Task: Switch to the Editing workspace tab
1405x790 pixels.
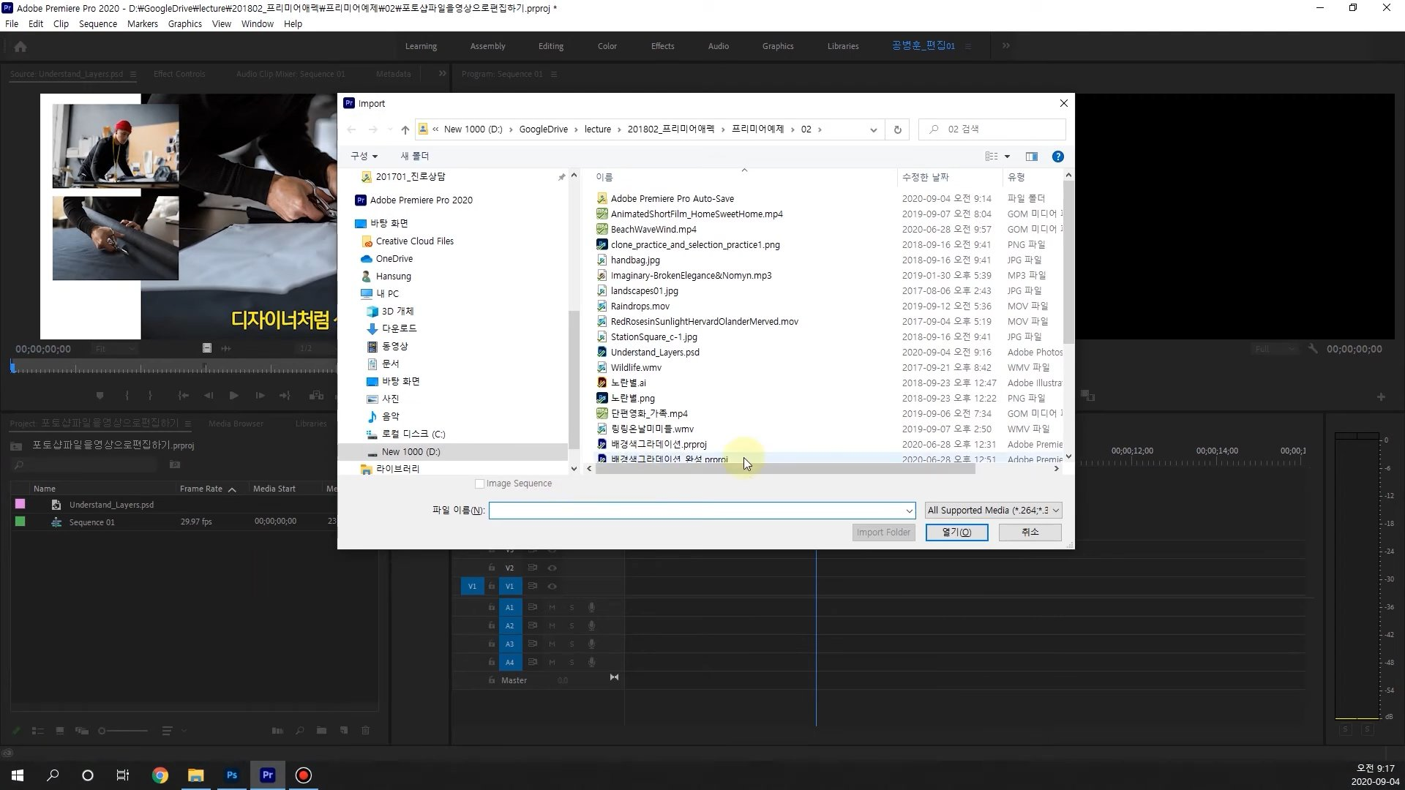Action: [550, 46]
